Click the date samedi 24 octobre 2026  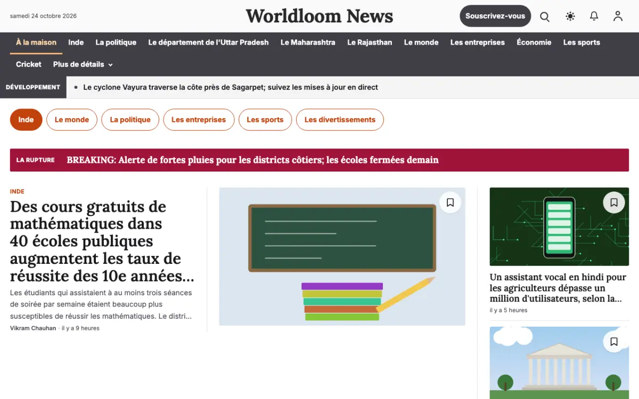43,16
